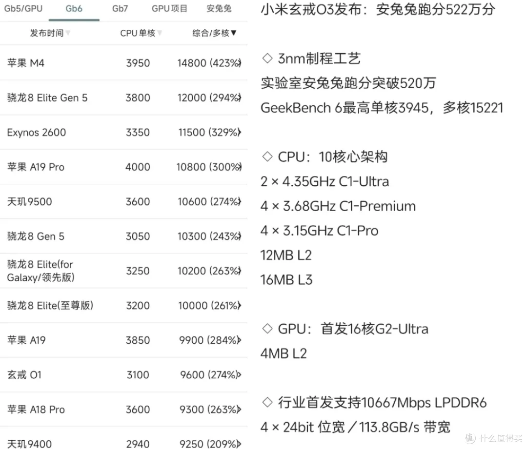Screen dimensions: 527x449
Task: Click single-core score 3850
Action: point(138,340)
